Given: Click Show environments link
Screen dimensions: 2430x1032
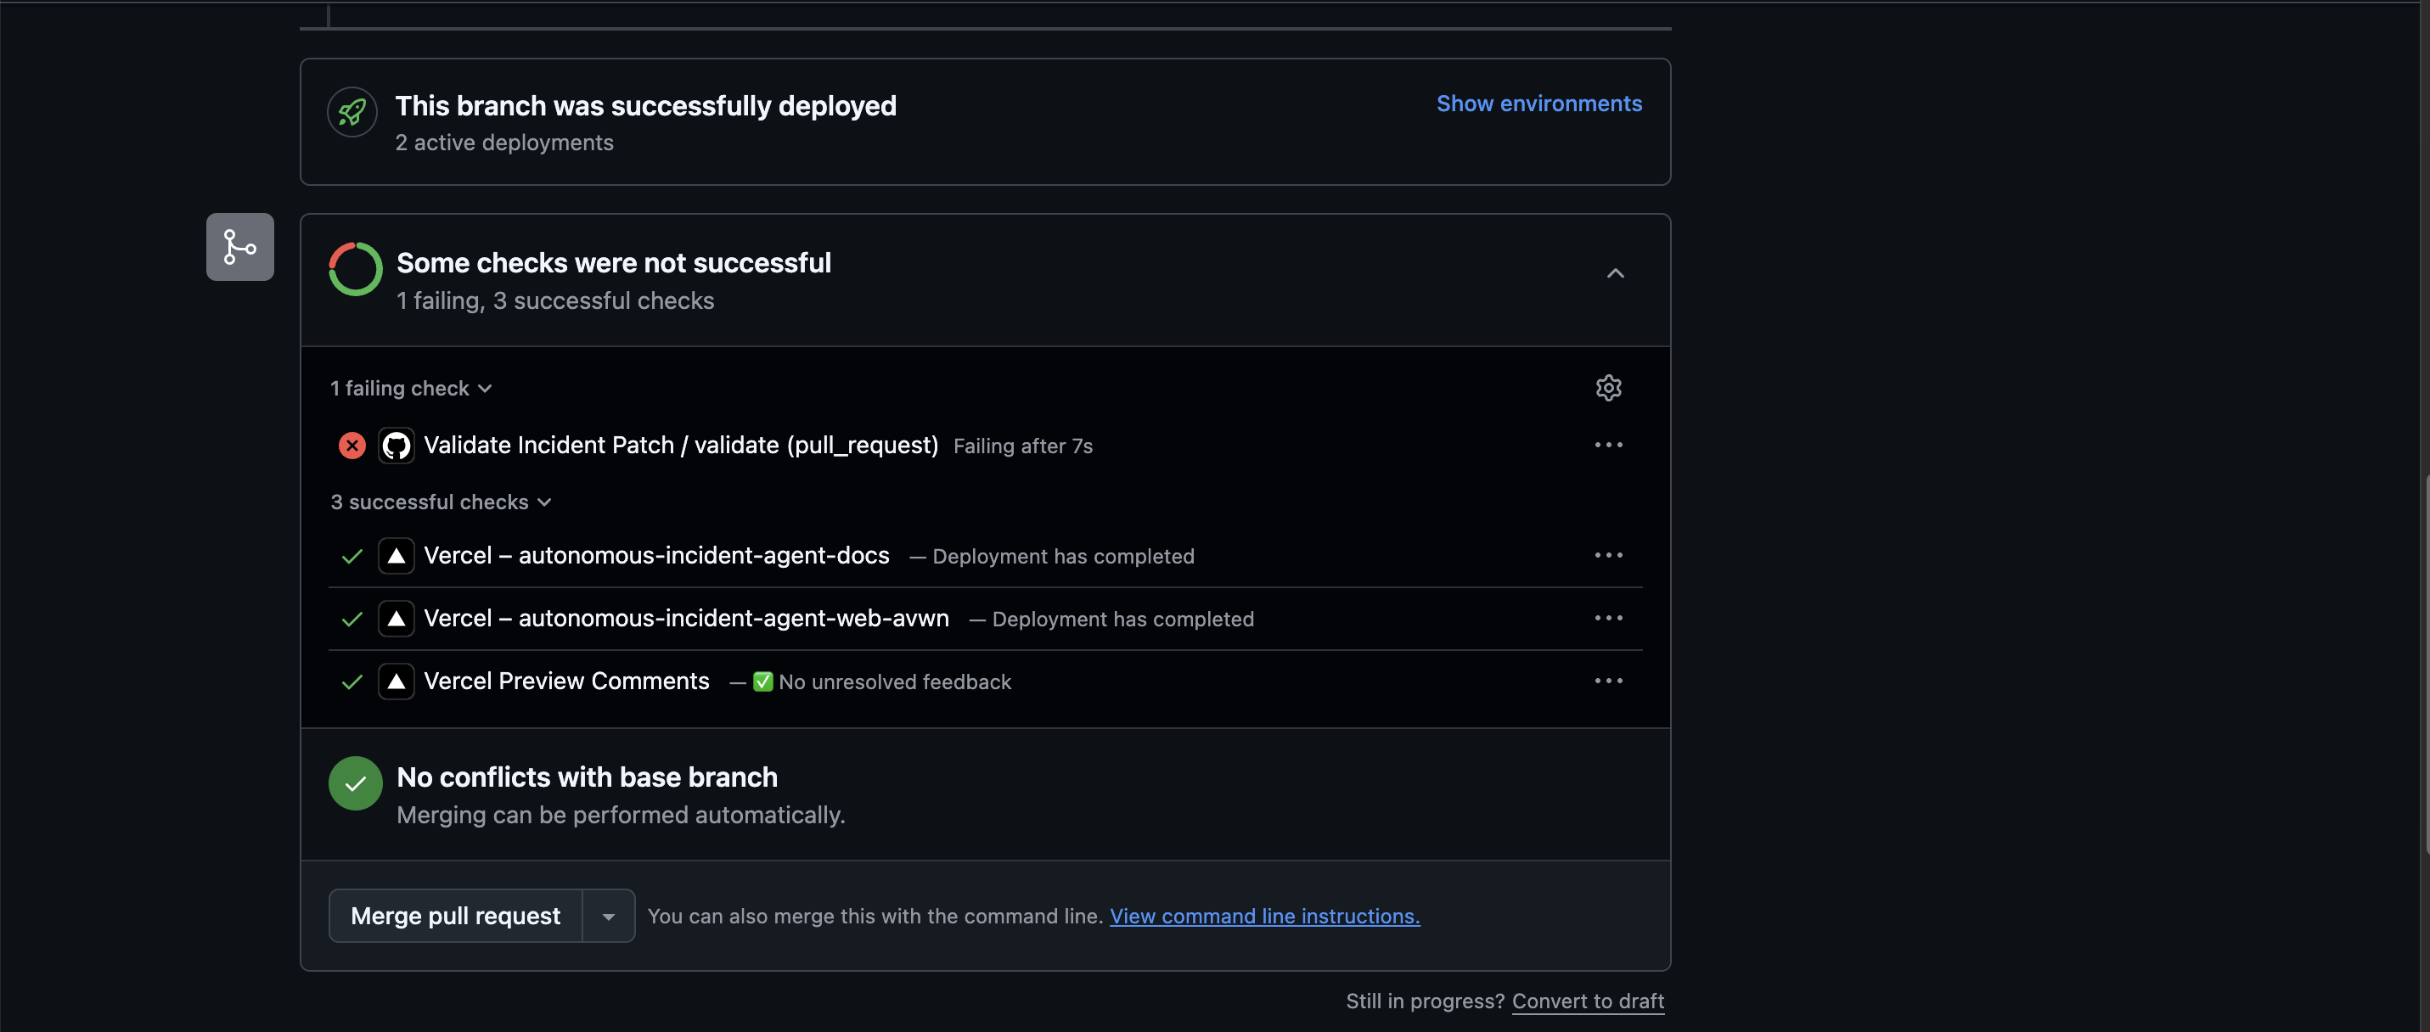Looking at the screenshot, I should coord(1538,104).
